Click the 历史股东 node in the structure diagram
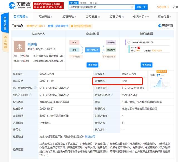The width and height of the screenshot is (178, 162). [x=76, y=57]
